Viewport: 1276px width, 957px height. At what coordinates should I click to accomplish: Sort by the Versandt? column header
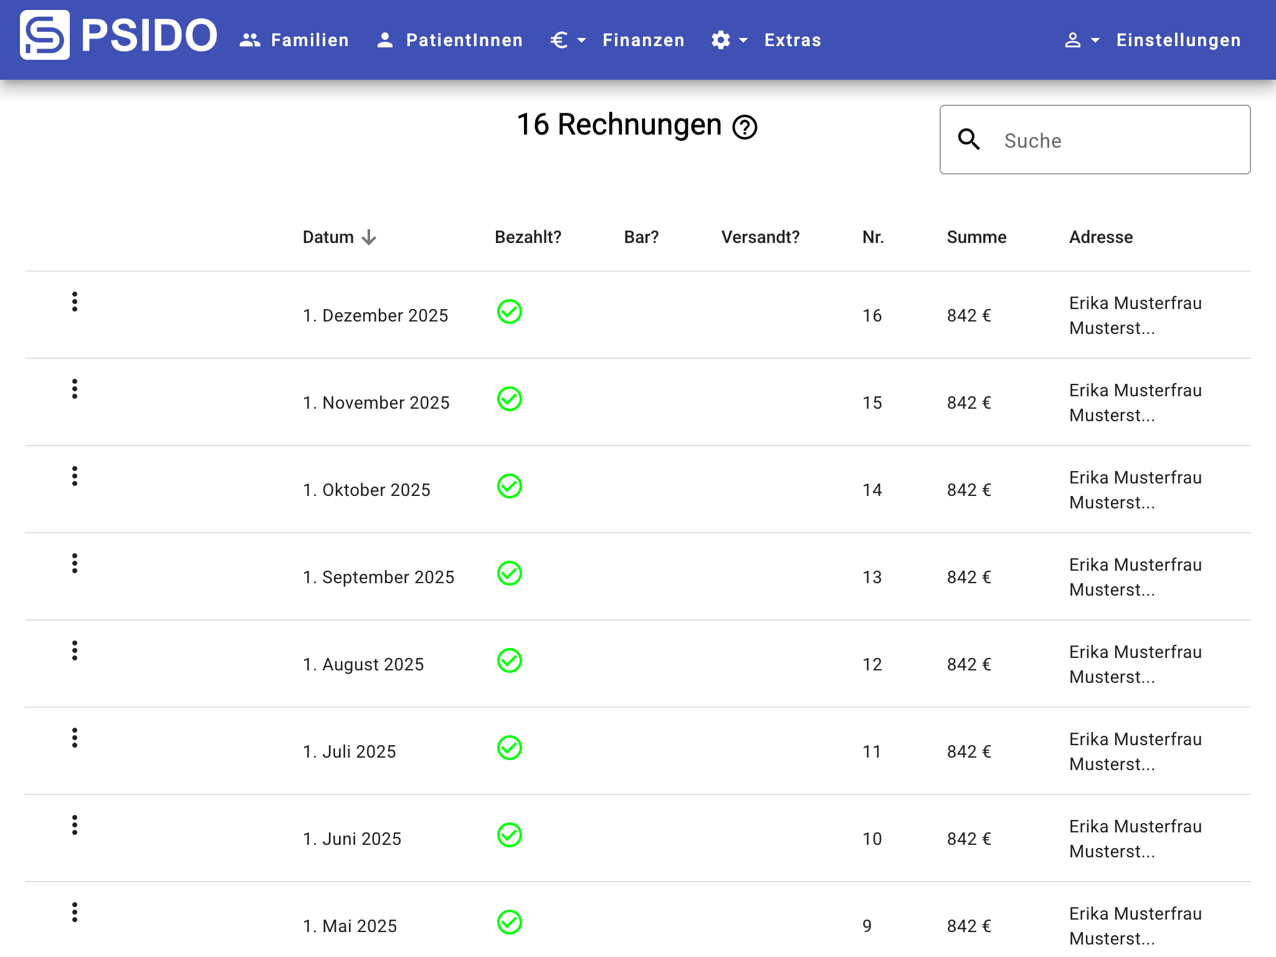click(x=760, y=237)
